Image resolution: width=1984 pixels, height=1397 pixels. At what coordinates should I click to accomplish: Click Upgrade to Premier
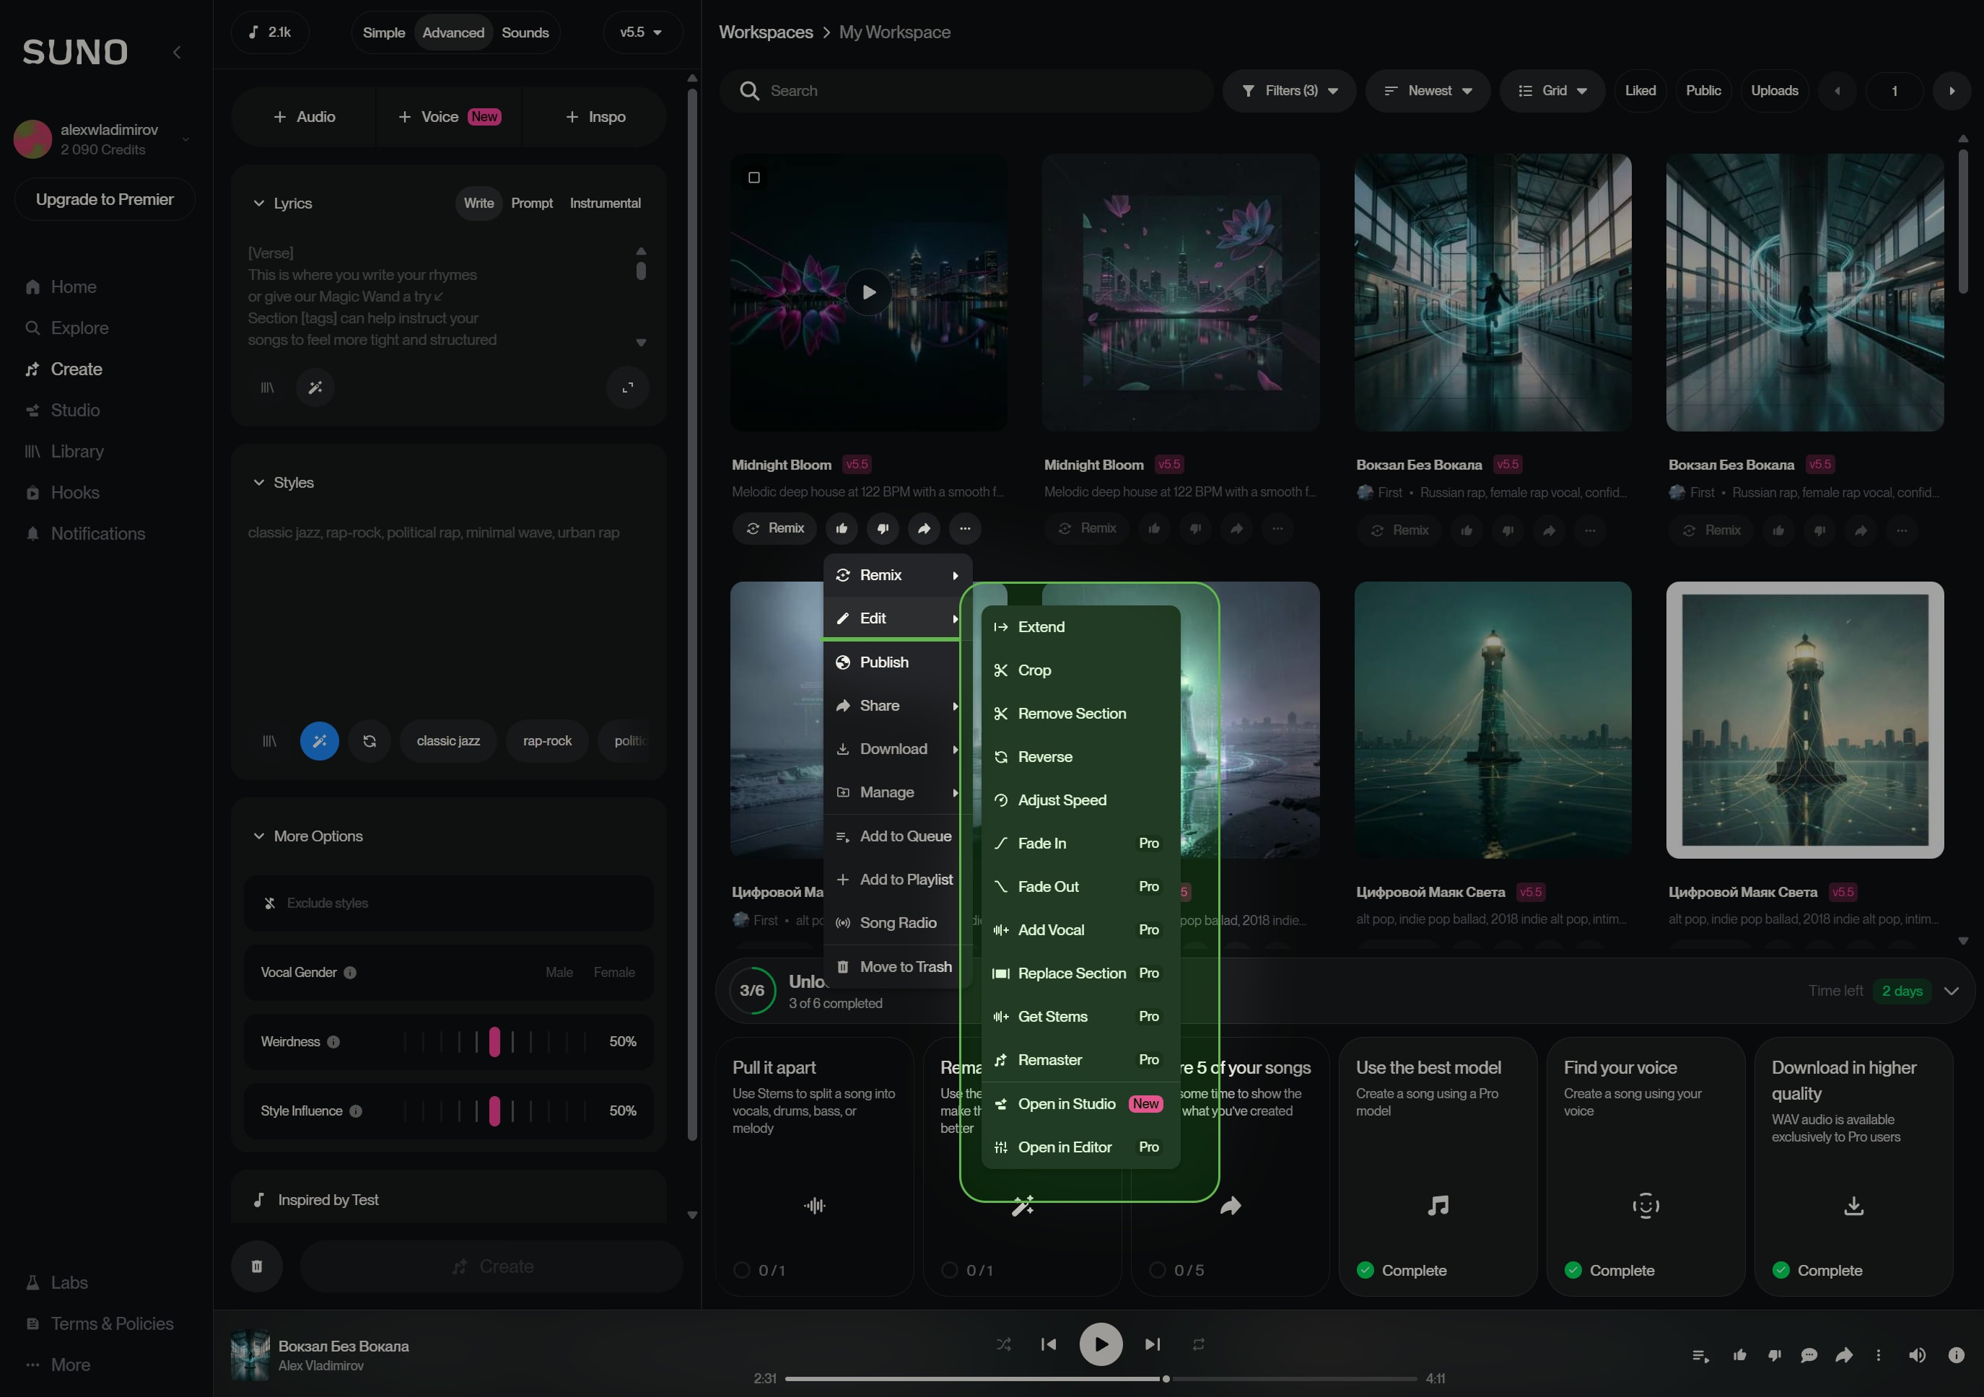tap(105, 200)
